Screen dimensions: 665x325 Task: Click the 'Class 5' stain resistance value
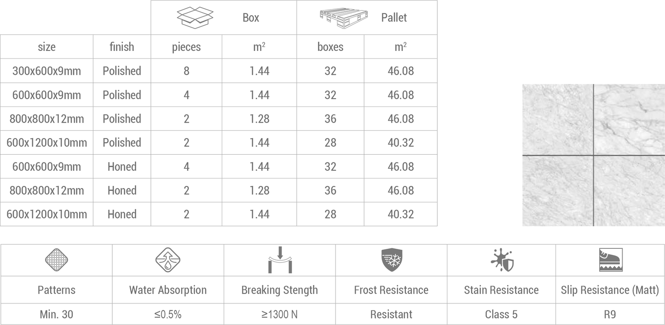[501, 314]
